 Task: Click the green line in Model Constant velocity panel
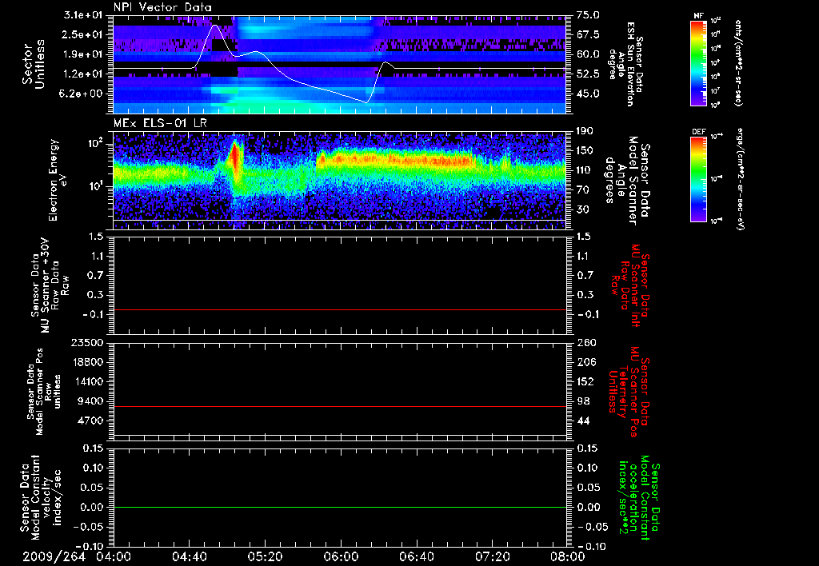point(340,507)
